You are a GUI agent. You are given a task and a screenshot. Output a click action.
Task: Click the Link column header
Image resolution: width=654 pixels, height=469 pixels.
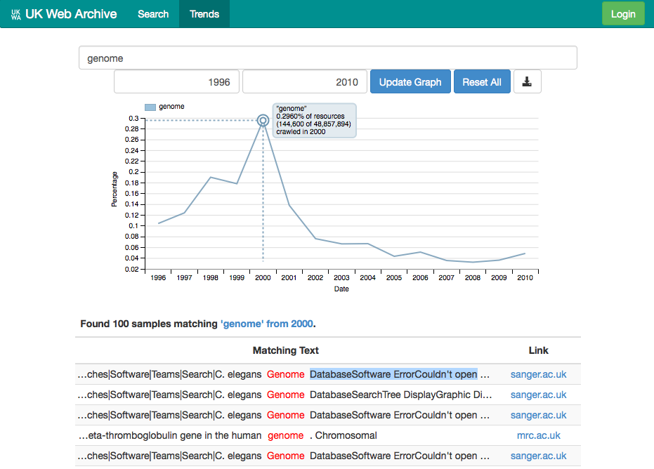point(538,350)
